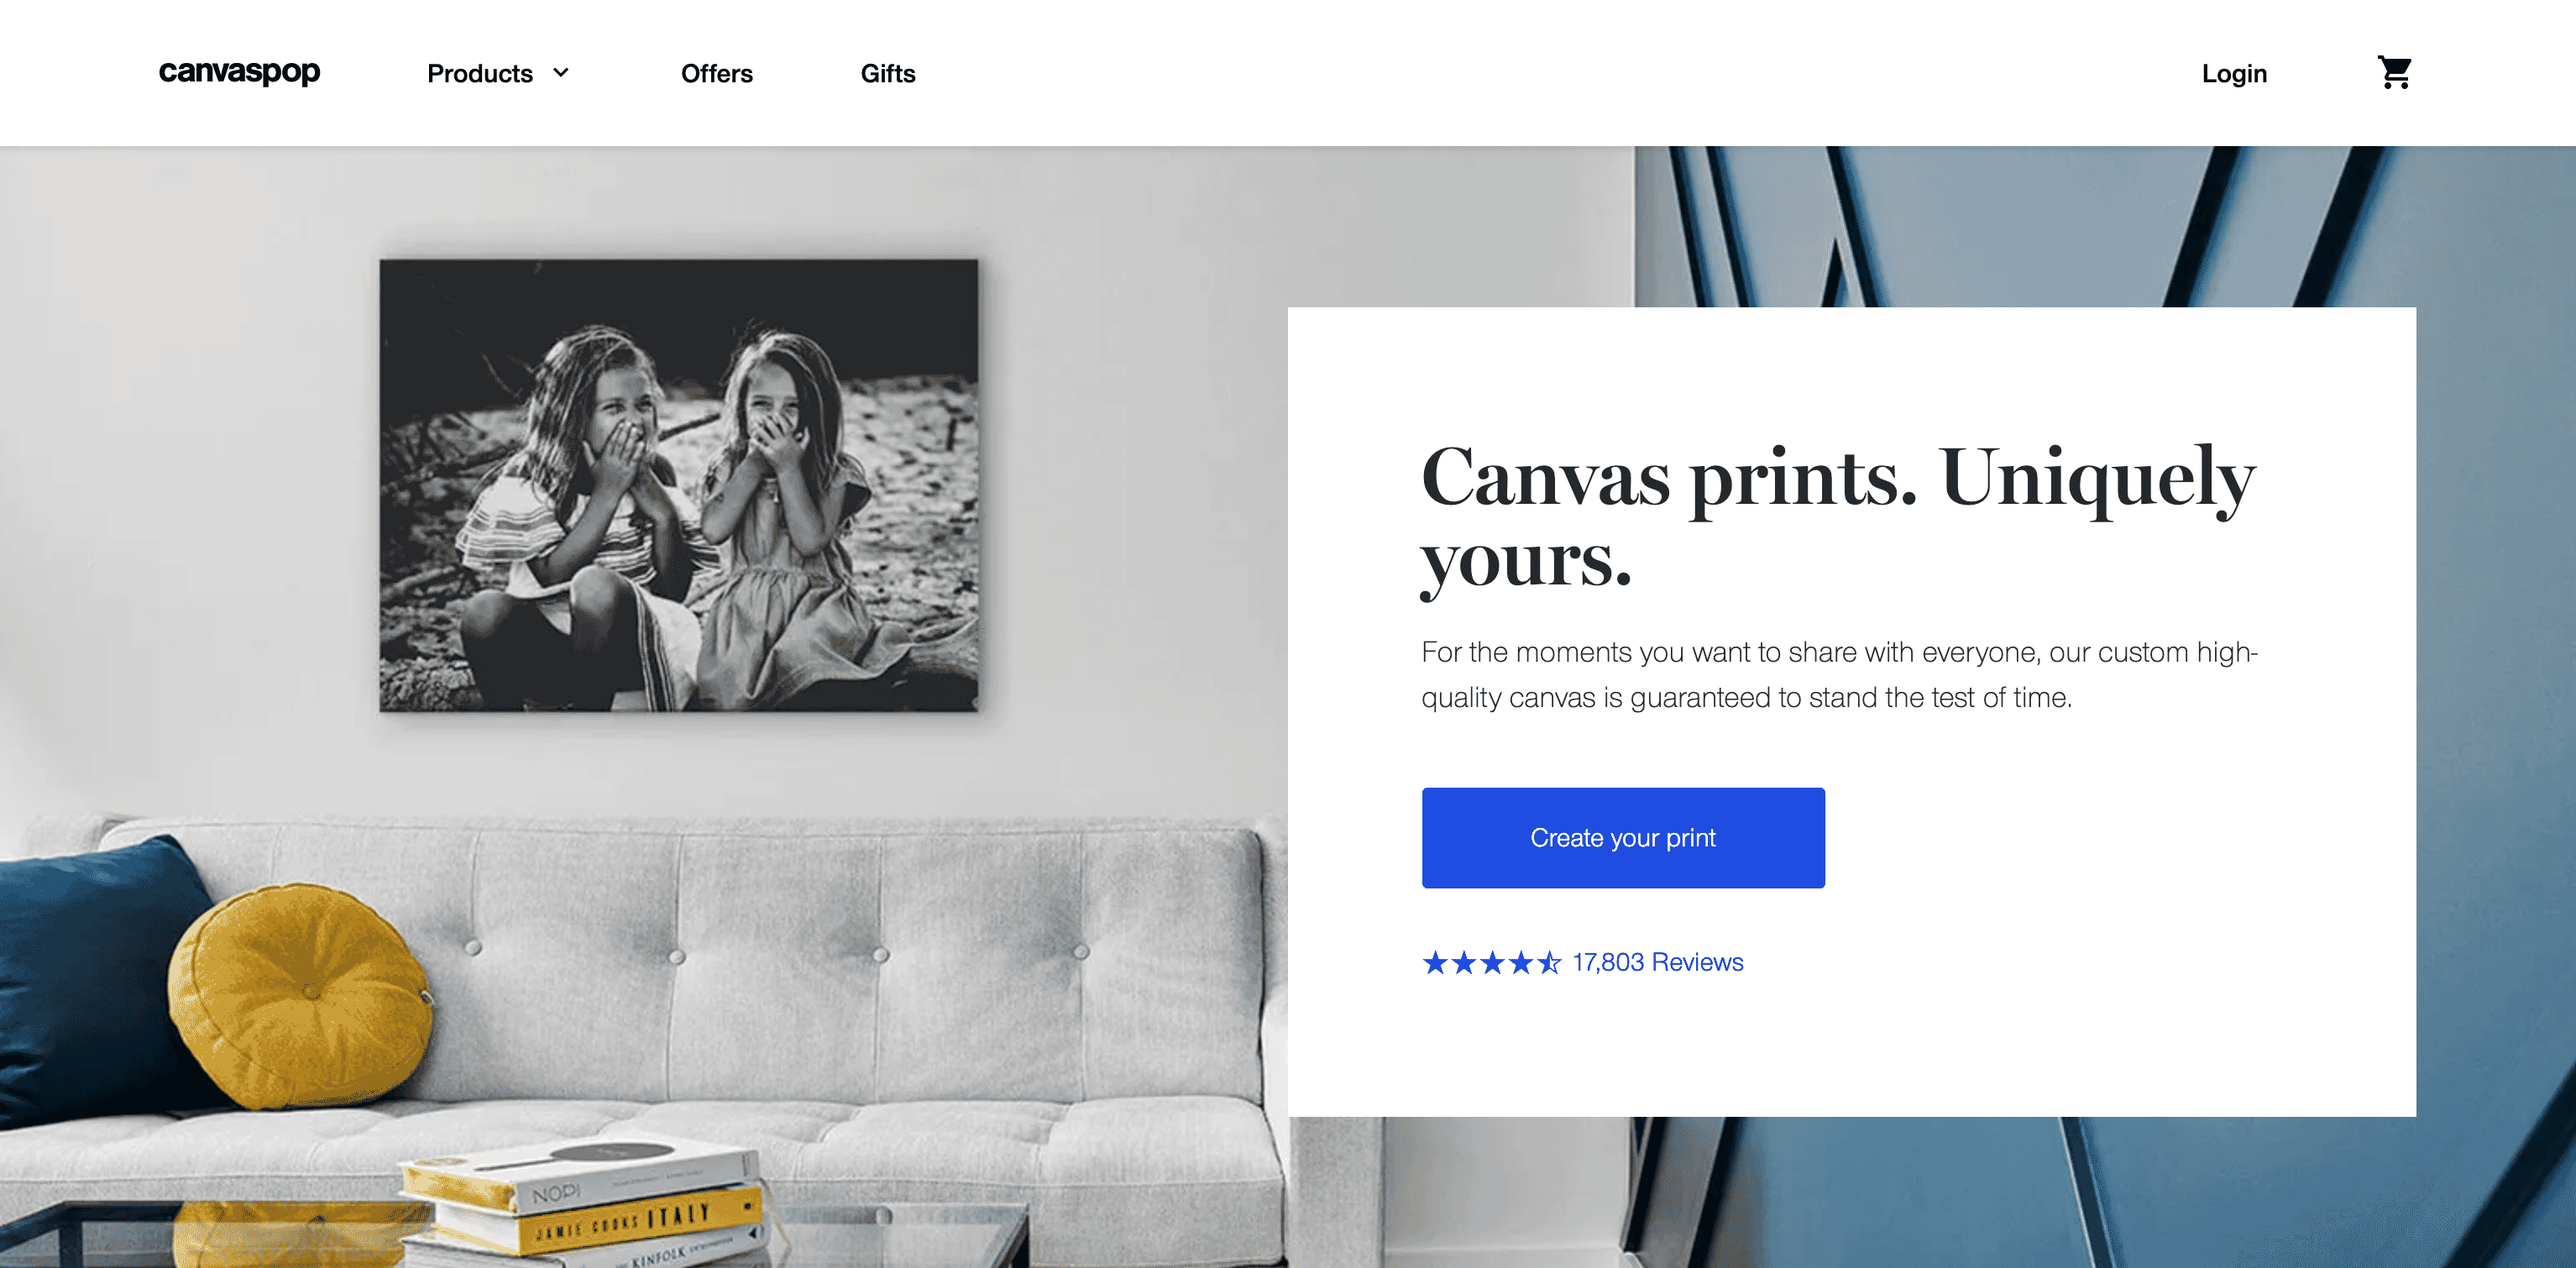Click the "Canvas prints. Uniquely yours." headline
2576x1268 pixels.
click(x=1837, y=518)
